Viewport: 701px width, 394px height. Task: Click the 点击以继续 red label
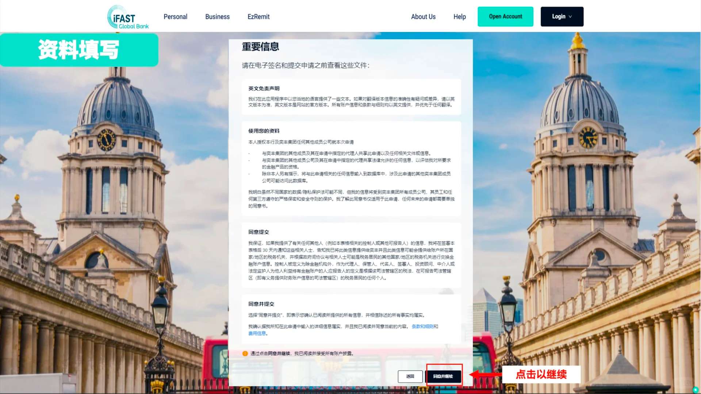click(x=541, y=374)
